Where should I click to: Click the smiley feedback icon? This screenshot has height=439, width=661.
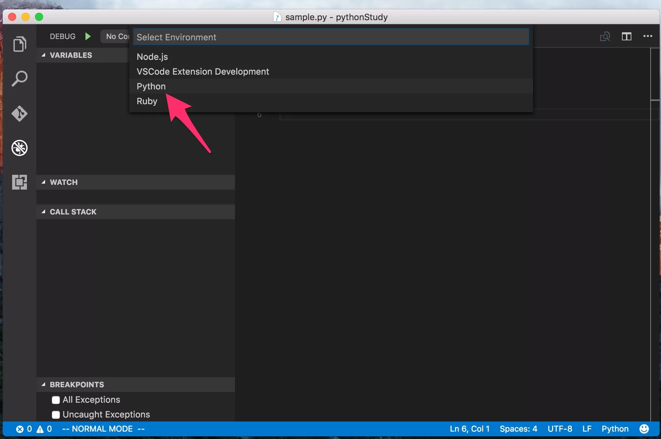click(644, 429)
